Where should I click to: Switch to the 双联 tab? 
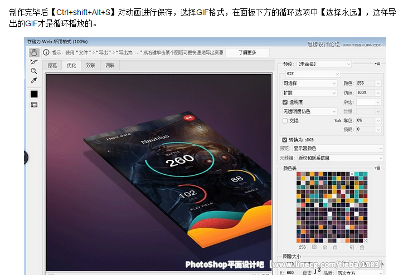click(x=91, y=66)
